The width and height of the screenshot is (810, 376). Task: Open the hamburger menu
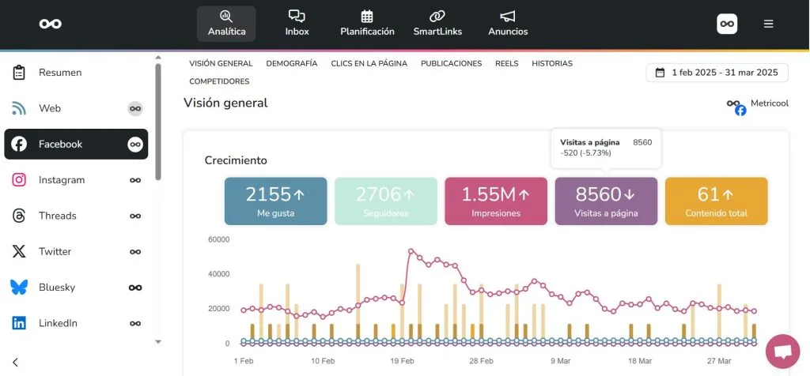click(768, 24)
